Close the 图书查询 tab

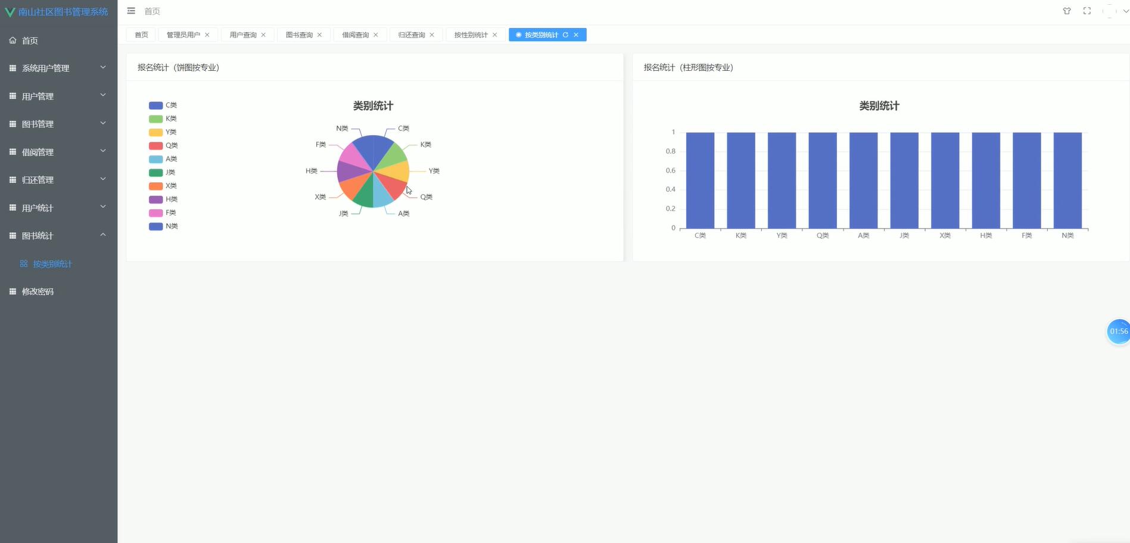tap(319, 35)
